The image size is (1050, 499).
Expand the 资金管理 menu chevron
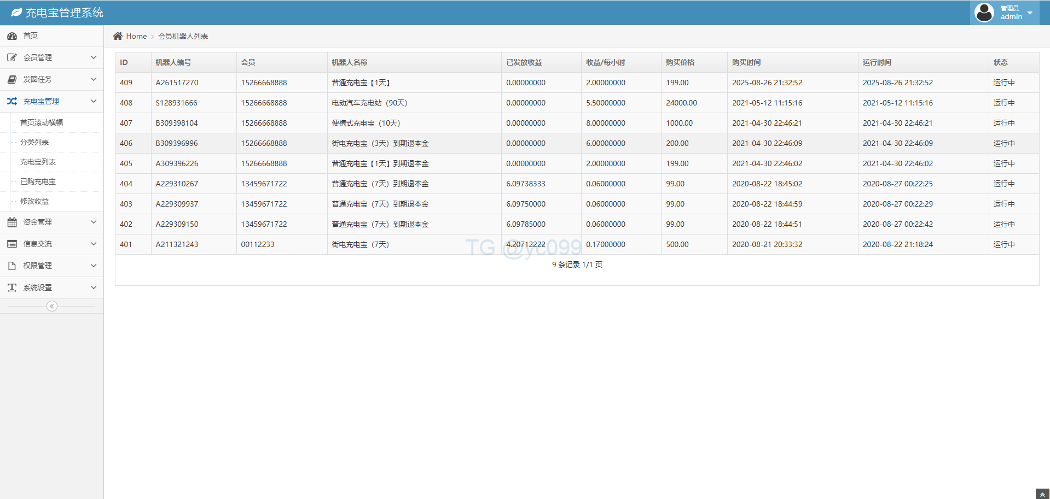point(94,222)
